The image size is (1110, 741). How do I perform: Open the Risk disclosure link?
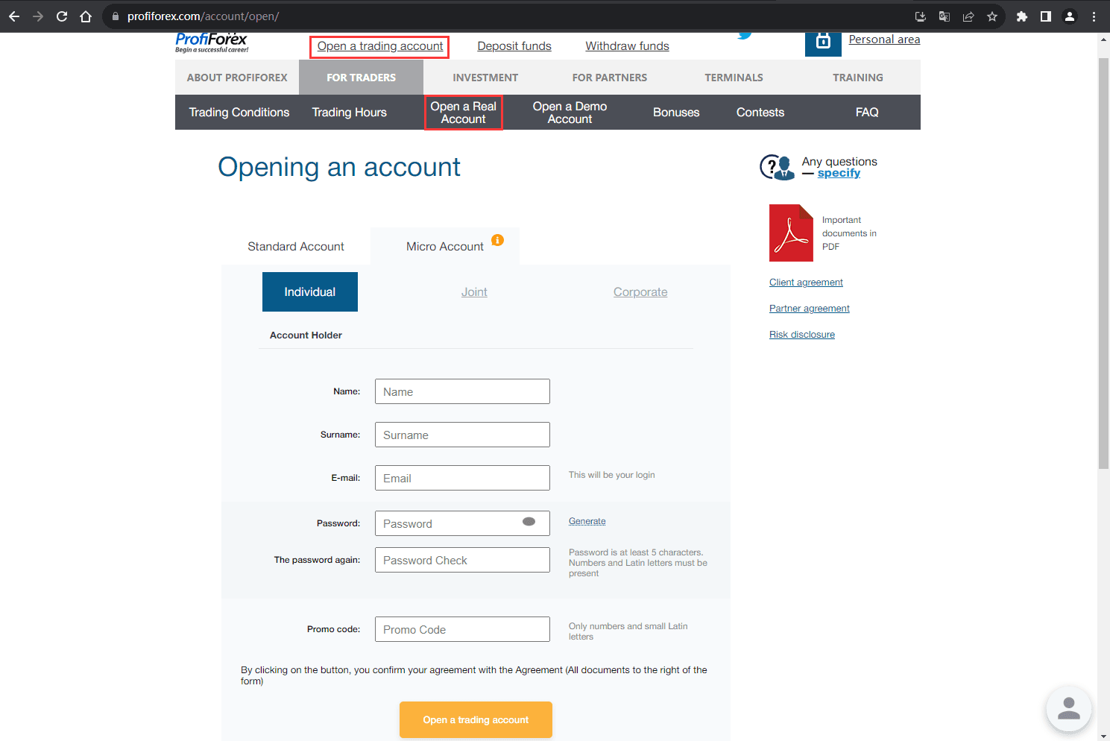coord(802,335)
